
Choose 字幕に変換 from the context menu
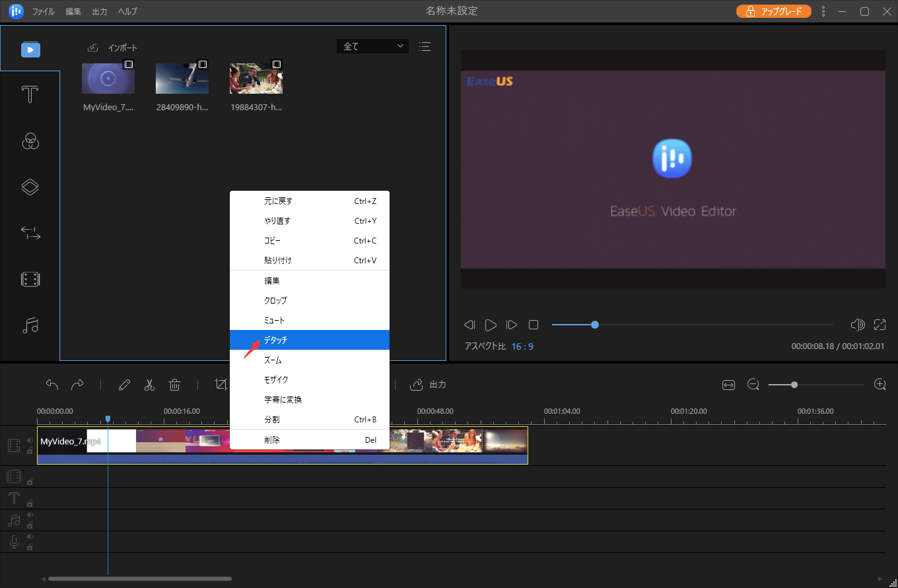[x=310, y=400]
